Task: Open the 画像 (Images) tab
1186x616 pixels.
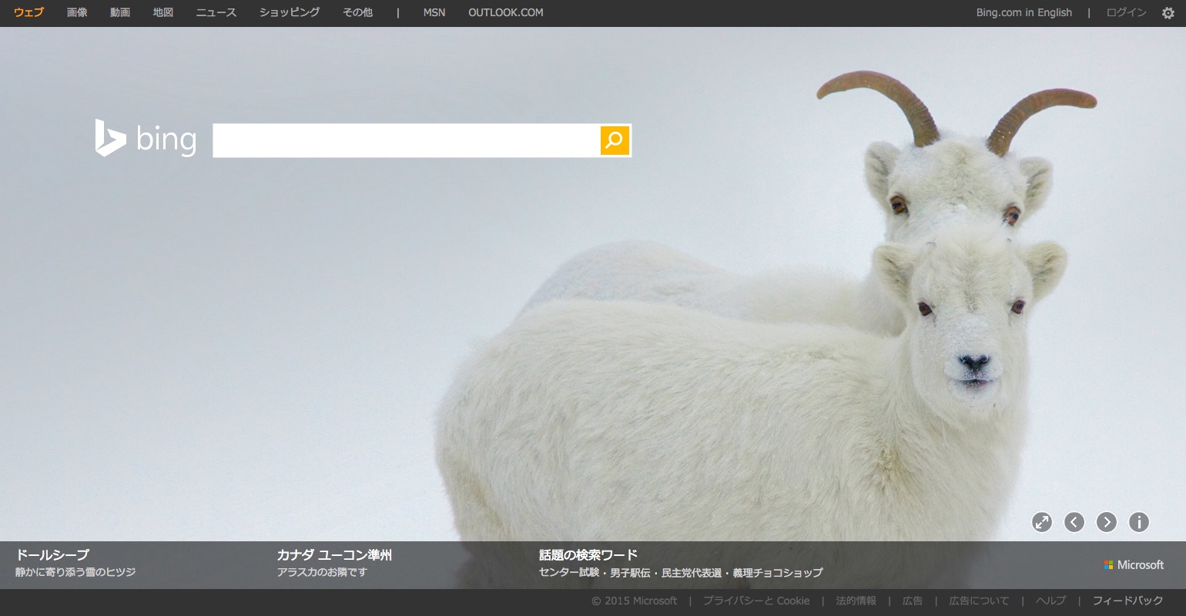Action: coord(77,12)
